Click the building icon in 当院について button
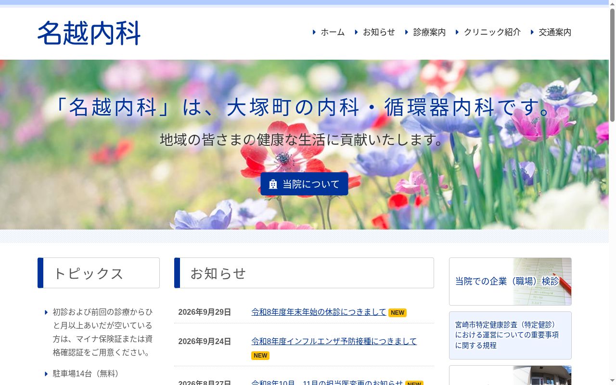The width and height of the screenshot is (616, 385). click(x=273, y=184)
